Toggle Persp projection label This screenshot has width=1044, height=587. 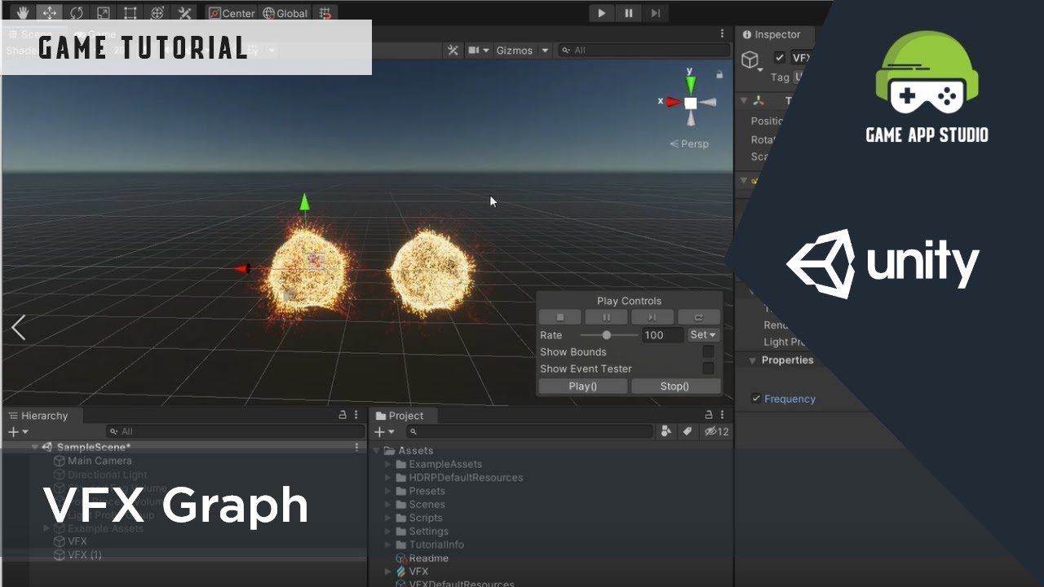(x=689, y=143)
